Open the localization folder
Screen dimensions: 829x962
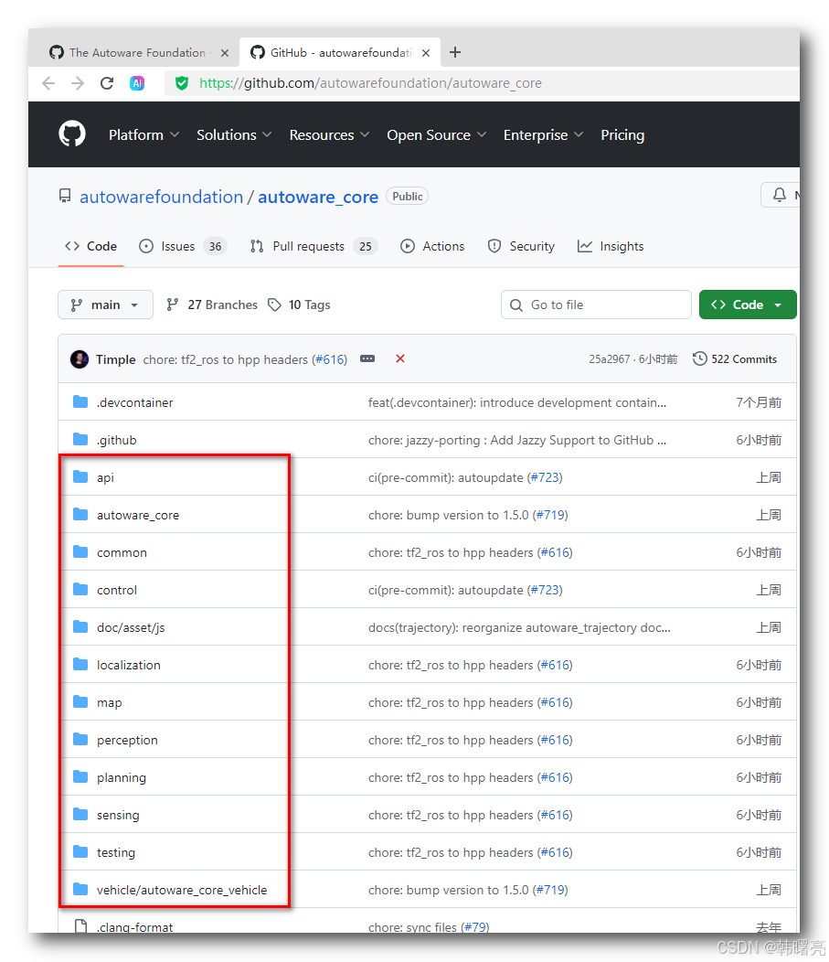click(128, 665)
